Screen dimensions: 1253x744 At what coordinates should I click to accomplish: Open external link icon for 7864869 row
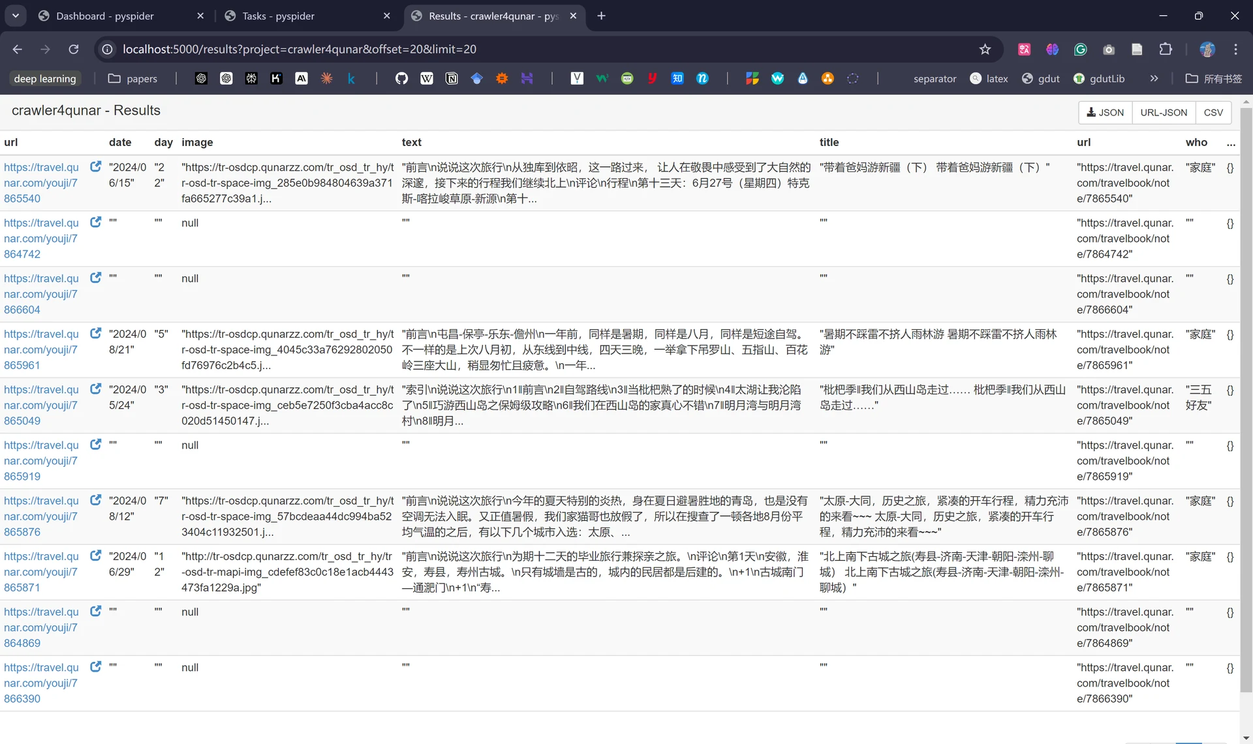[95, 611]
